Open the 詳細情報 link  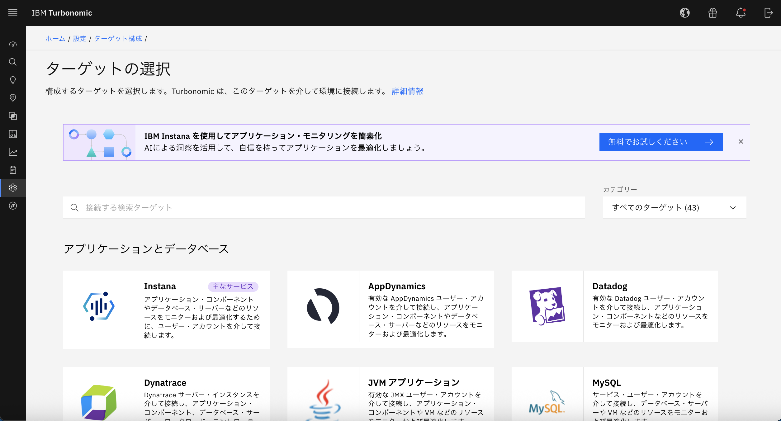(407, 91)
